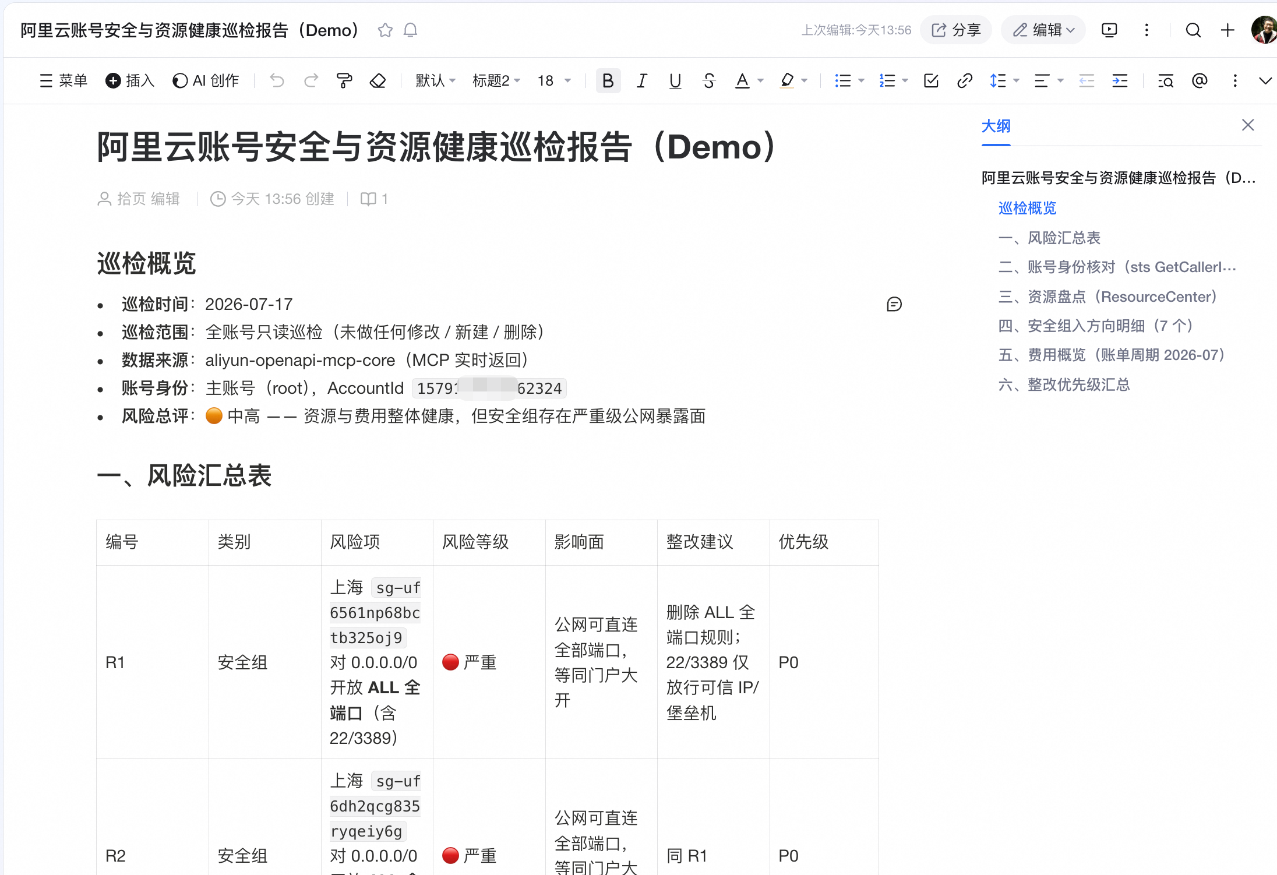The width and height of the screenshot is (1277, 875).
Task: Open the 默认 font dropdown
Action: [436, 80]
